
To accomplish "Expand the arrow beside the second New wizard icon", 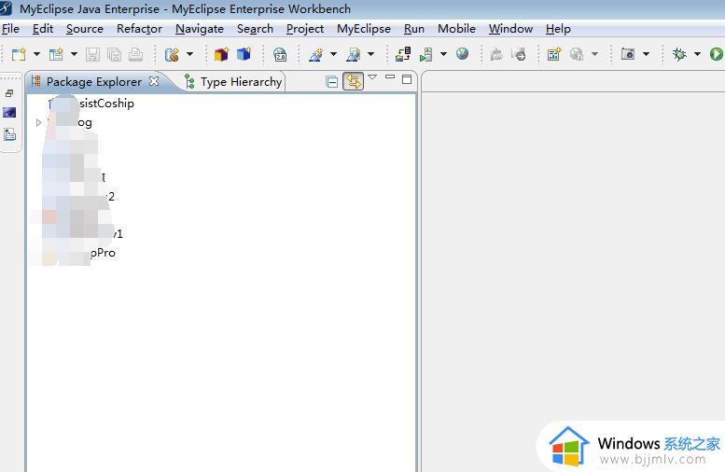I will pos(74,54).
